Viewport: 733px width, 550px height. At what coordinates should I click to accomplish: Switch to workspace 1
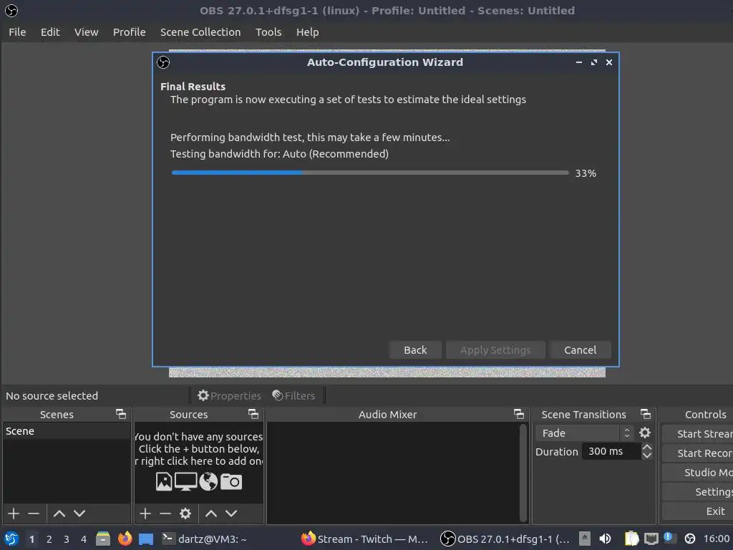coord(31,539)
